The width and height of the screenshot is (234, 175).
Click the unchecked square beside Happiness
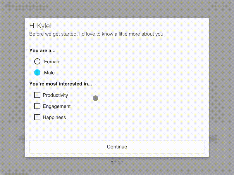coord(37,117)
